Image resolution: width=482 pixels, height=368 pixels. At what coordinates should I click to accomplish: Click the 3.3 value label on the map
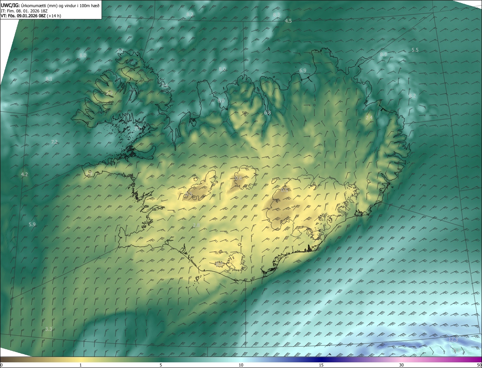(x=49, y=329)
